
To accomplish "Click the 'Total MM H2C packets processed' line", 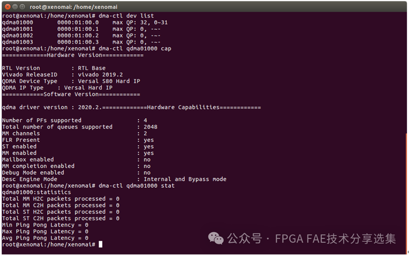I will click(61, 199).
